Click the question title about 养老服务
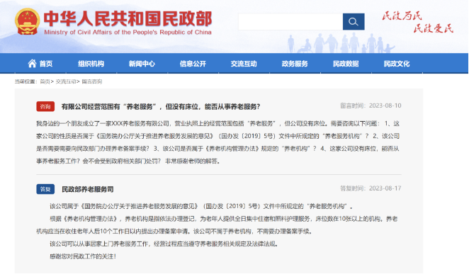The height and width of the screenshot is (274, 469). click(x=161, y=107)
